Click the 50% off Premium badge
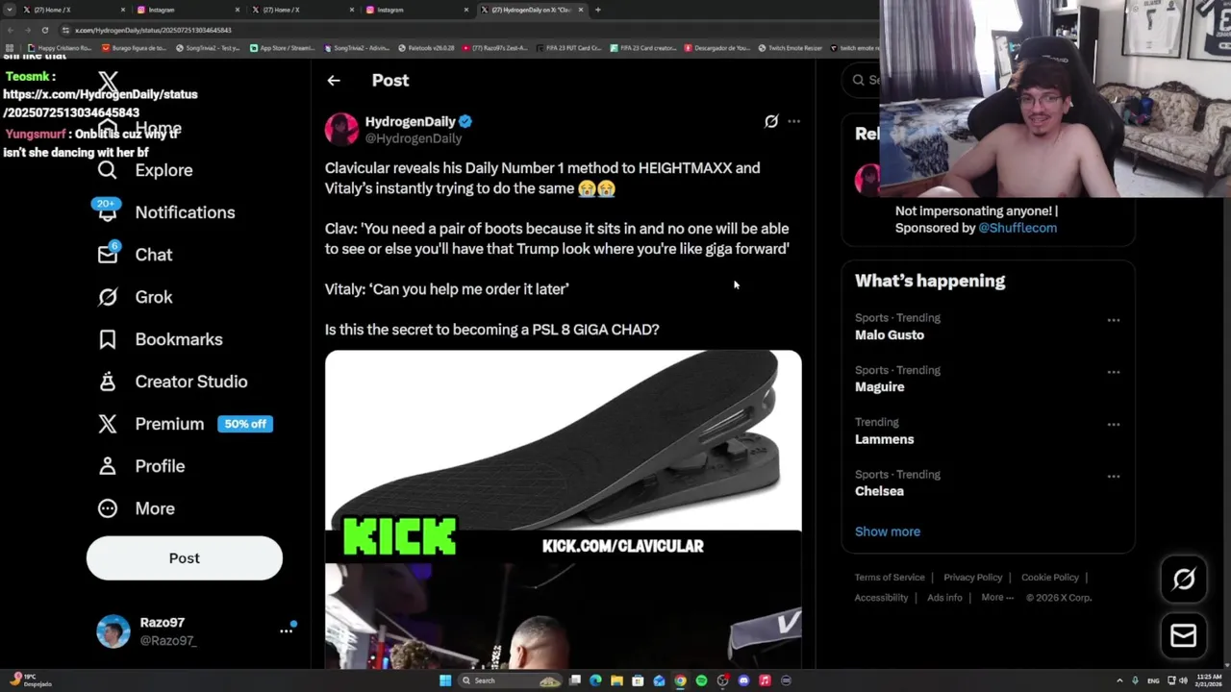Viewport: 1231px width, 692px height. tap(245, 424)
